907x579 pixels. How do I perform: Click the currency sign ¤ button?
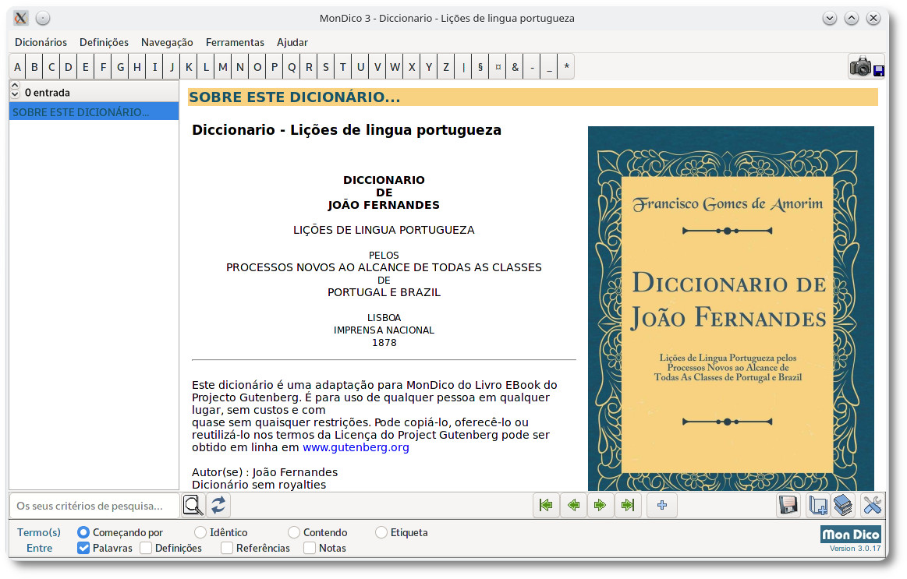tap(498, 66)
